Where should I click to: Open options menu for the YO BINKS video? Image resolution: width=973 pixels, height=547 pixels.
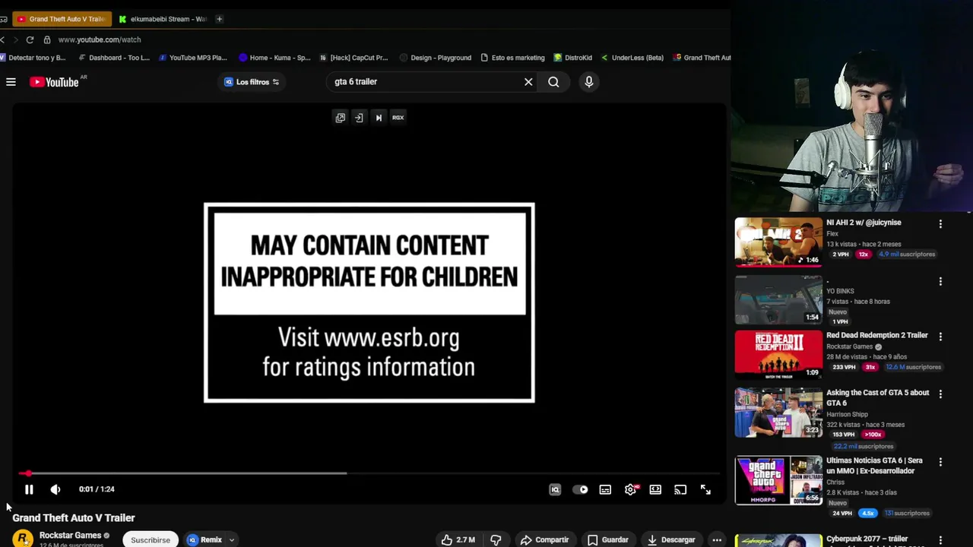coord(940,281)
